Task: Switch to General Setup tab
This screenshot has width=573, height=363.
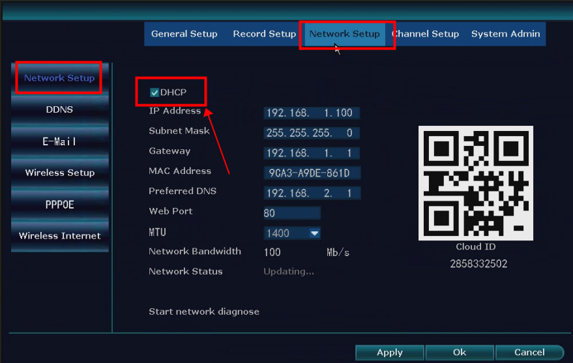Action: (x=184, y=34)
